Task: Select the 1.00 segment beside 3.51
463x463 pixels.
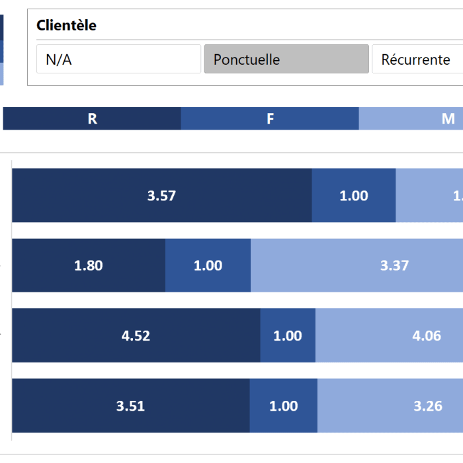Action: click(x=283, y=405)
